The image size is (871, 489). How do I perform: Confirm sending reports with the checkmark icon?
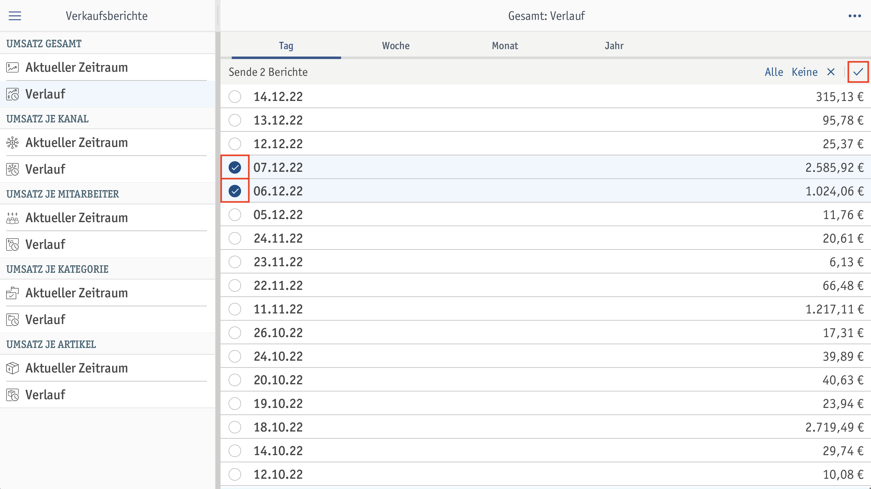858,72
